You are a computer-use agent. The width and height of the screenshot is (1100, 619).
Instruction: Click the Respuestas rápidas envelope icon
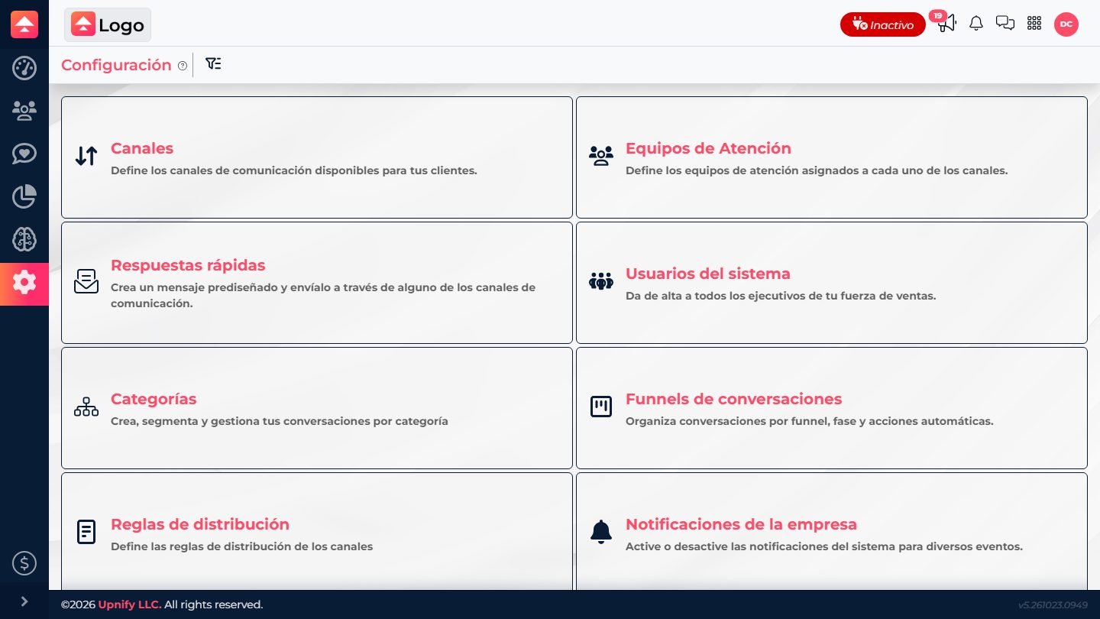[86, 281]
